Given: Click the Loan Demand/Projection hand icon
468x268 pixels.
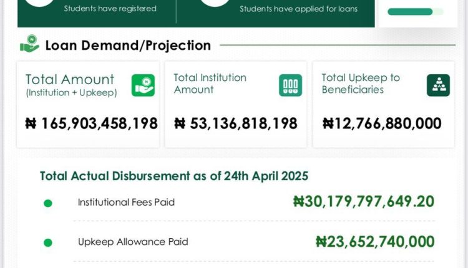Looking at the screenshot, I should pyautogui.click(x=29, y=45).
